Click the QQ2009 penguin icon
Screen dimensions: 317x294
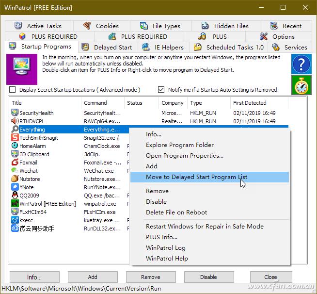click(x=15, y=196)
